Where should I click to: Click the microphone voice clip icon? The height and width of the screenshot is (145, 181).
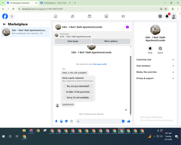tap(56, 121)
